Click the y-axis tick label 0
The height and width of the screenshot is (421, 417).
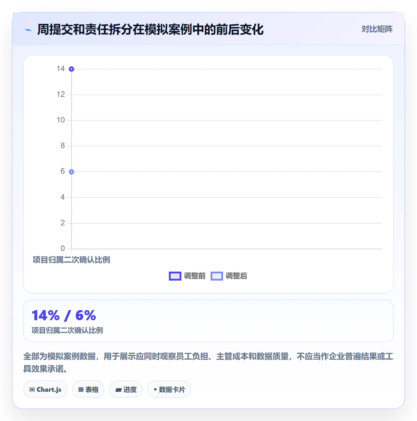(63, 249)
